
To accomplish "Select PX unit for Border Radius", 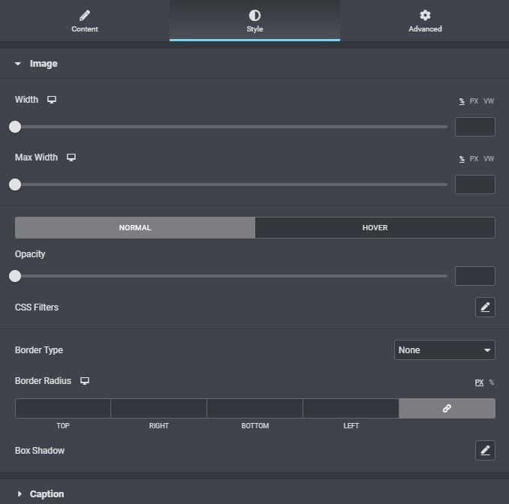I will (x=479, y=382).
